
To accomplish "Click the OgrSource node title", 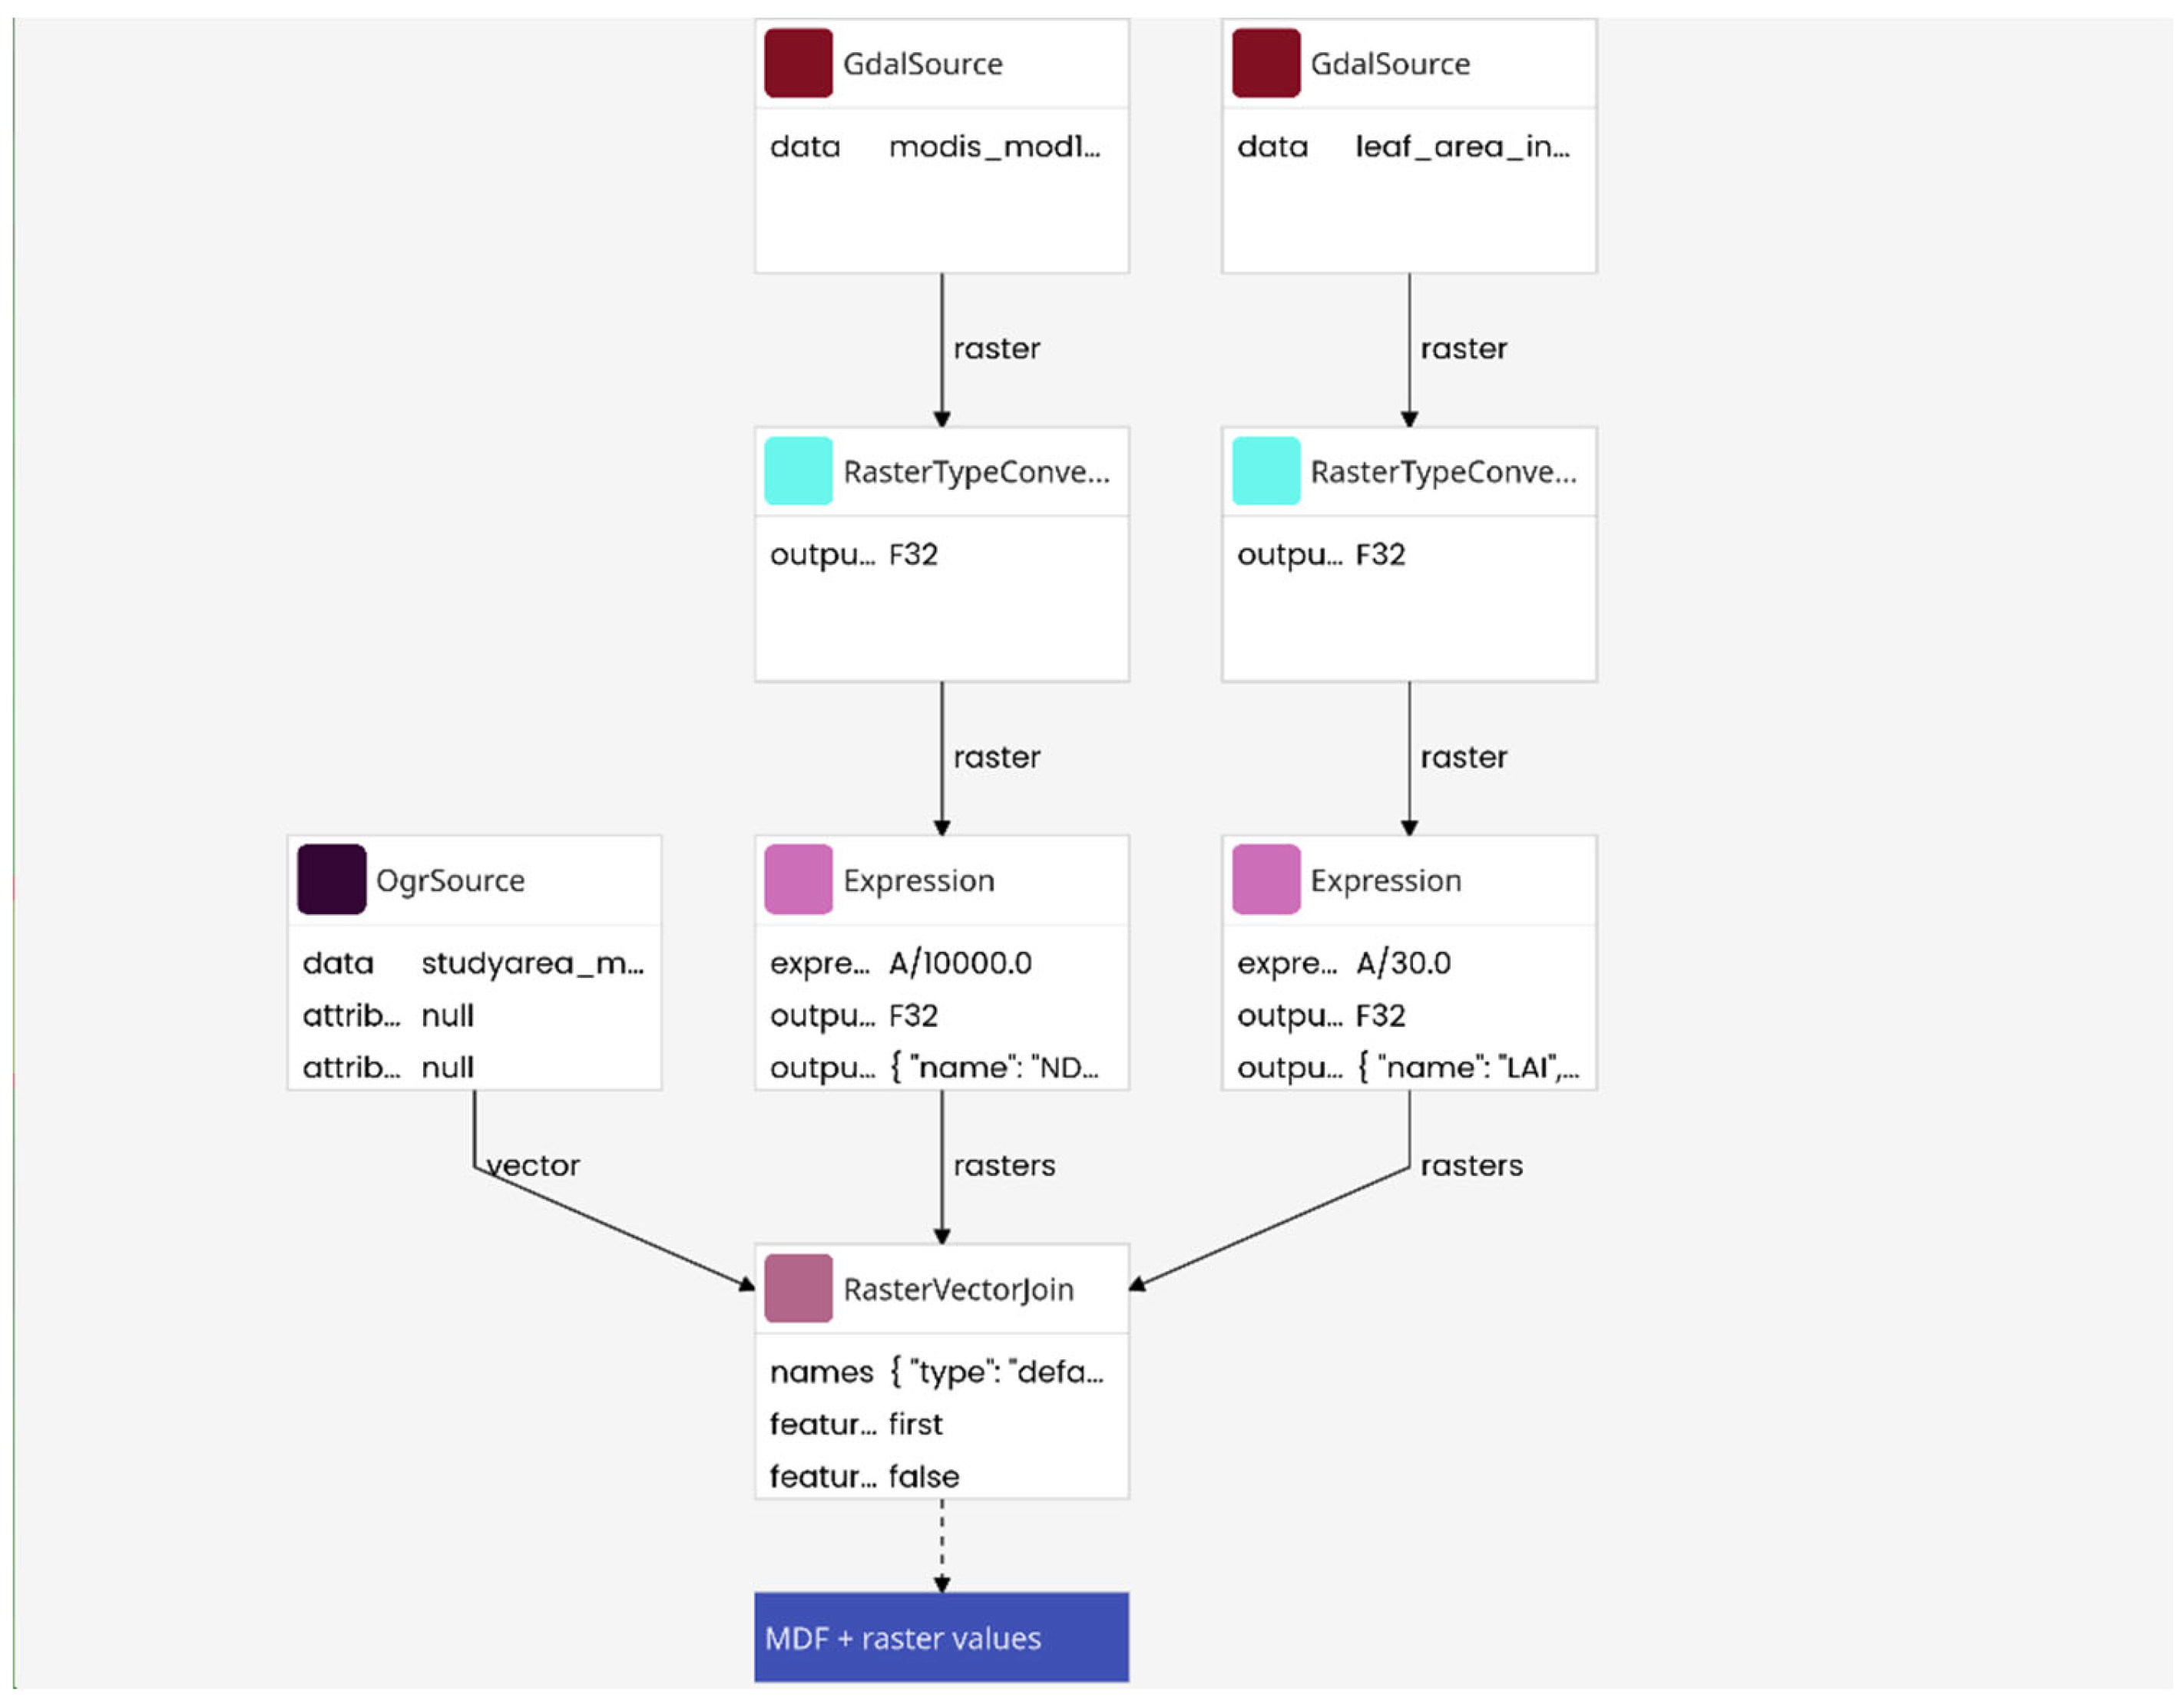I will click(450, 880).
